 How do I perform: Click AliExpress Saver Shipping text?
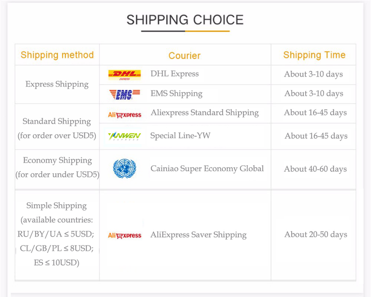[198, 235]
